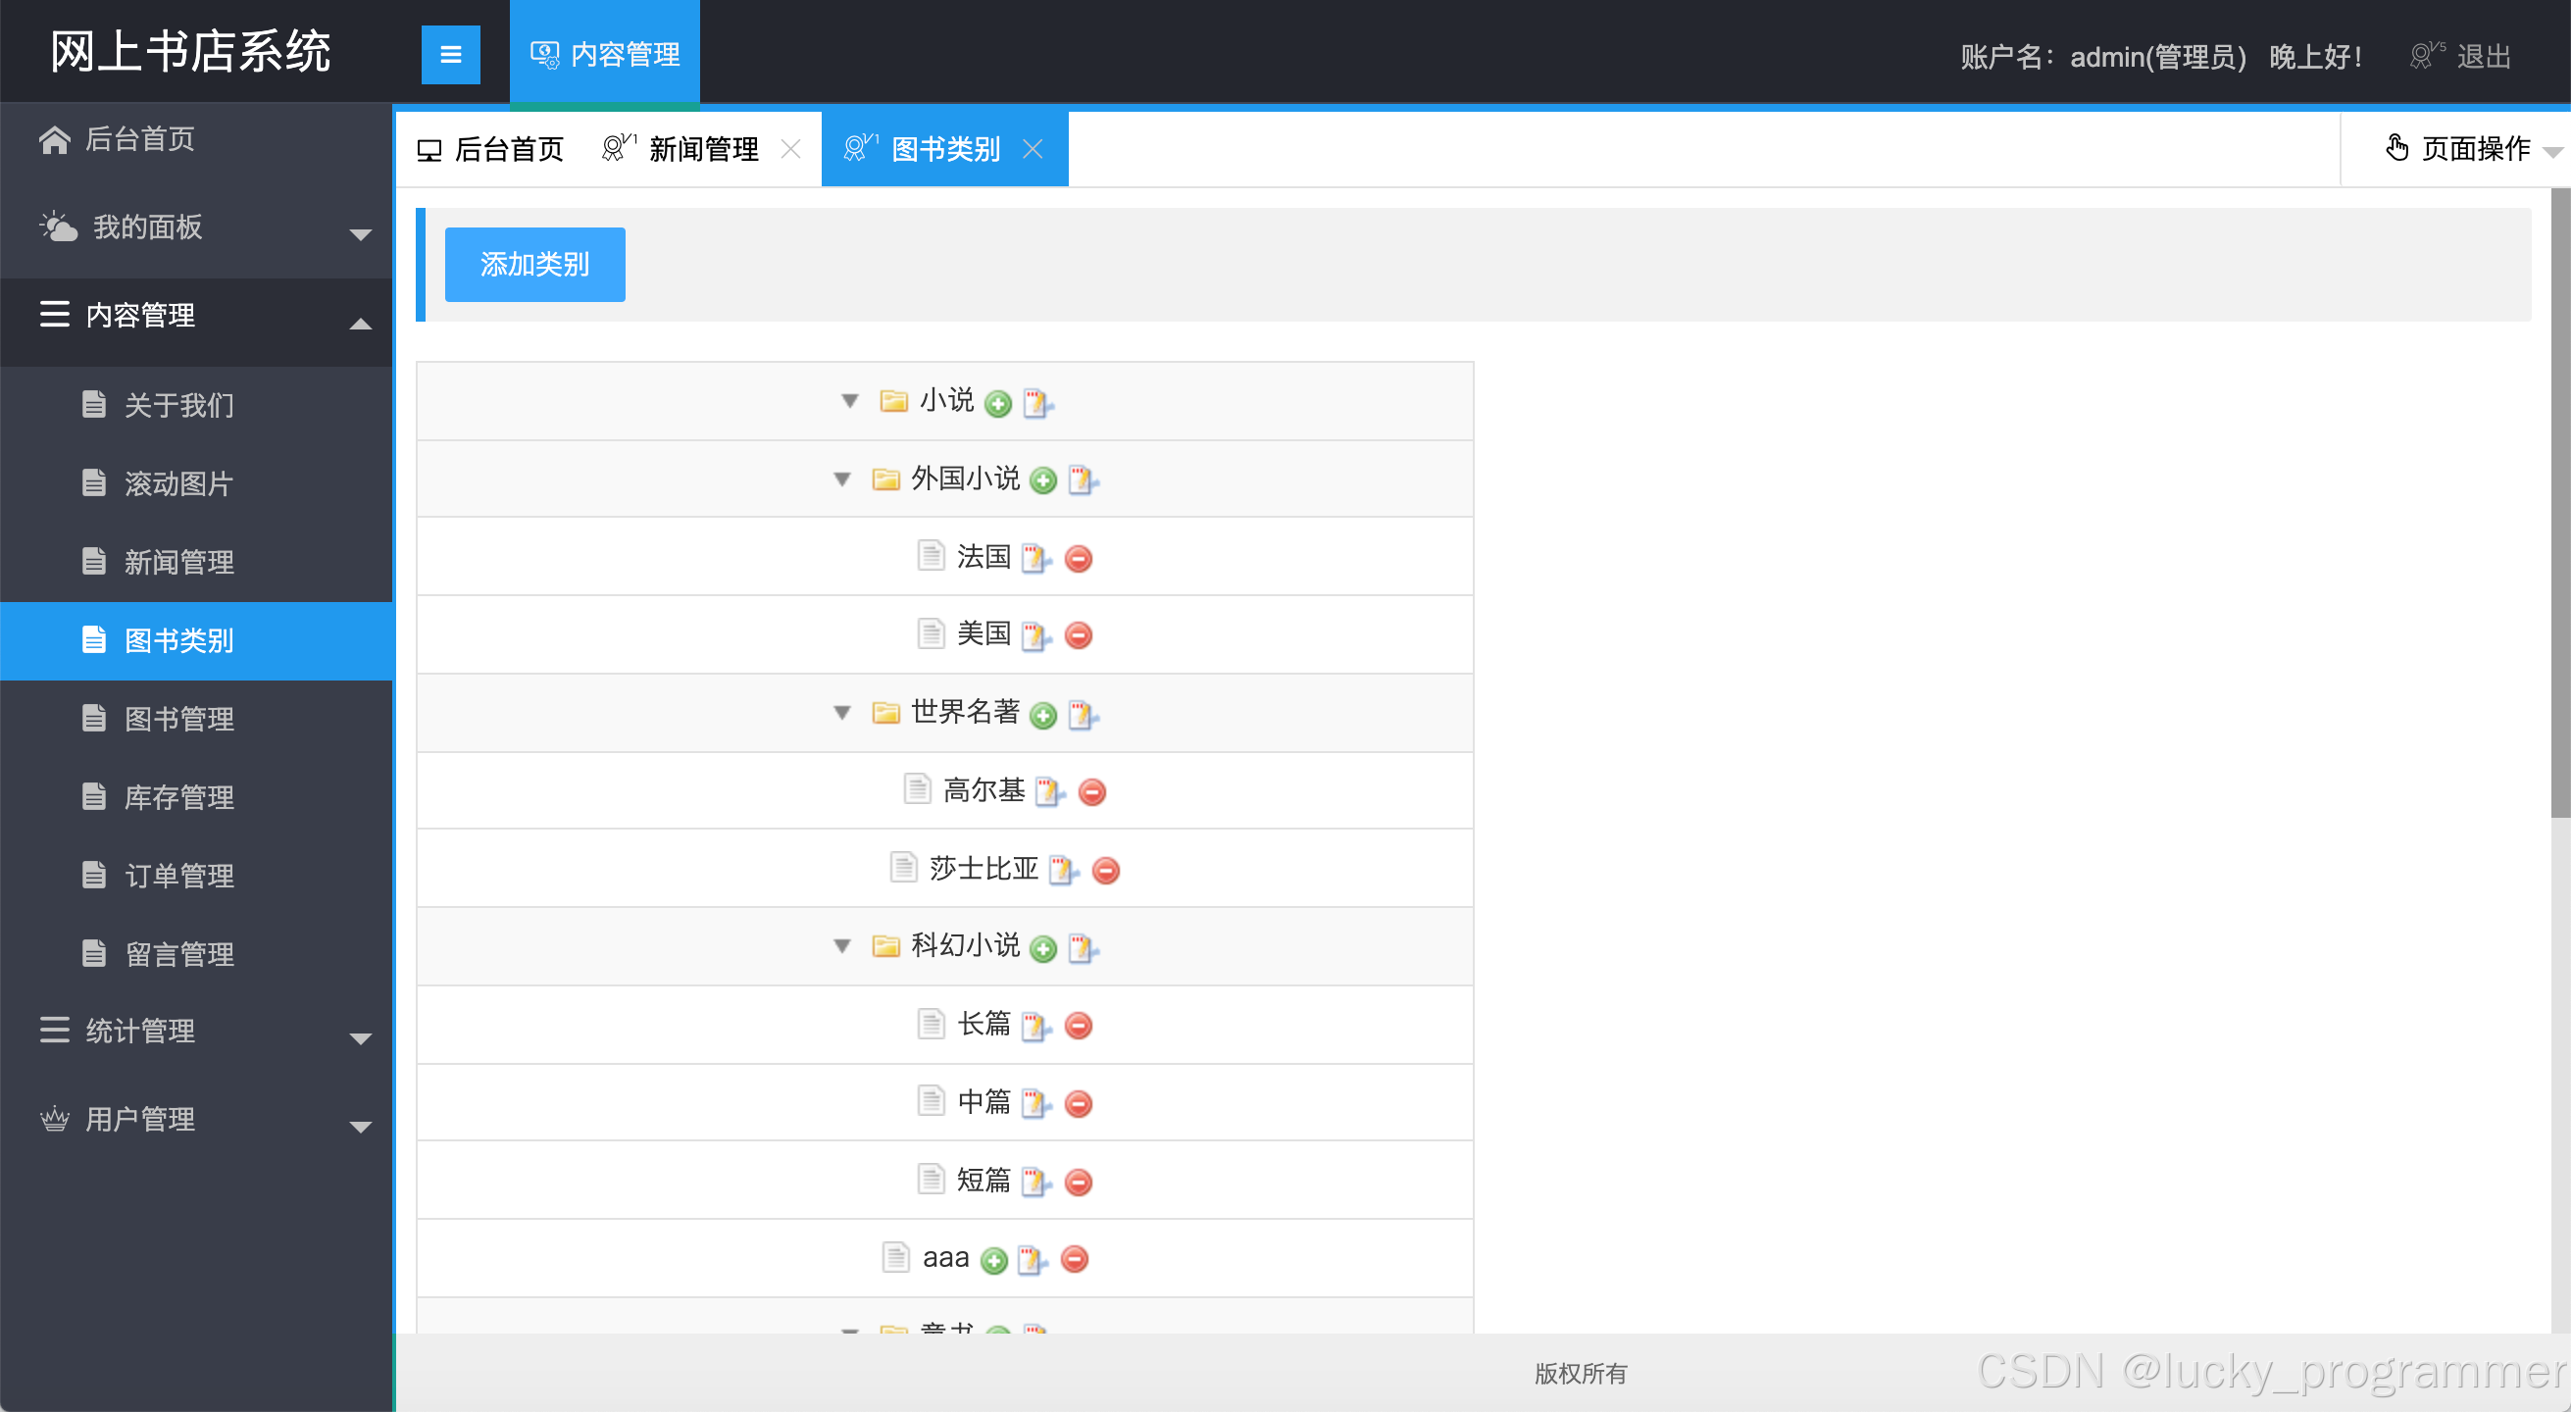Click red delete icon for 短篇
The image size is (2571, 1412).
tap(1078, 1183)
